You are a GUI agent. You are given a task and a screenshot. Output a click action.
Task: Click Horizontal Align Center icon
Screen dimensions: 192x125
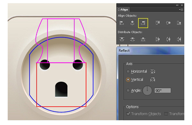[132, 23]
